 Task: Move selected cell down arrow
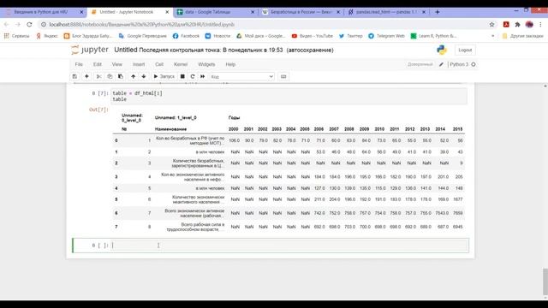144,76
